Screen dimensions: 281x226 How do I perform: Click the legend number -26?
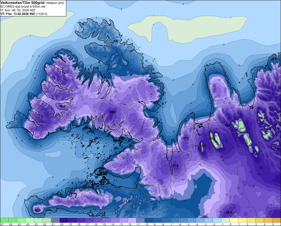pos(10,224)
